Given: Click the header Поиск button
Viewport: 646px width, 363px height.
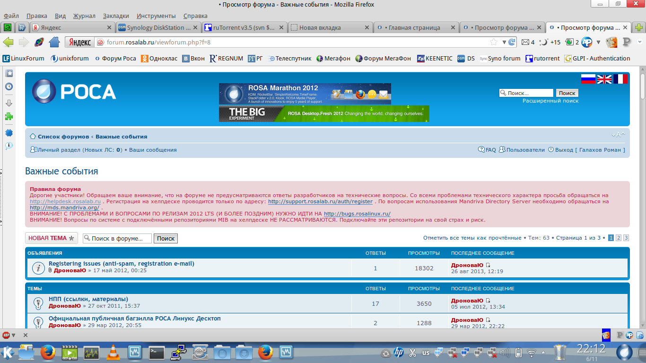Looking at the screenshot, I should pos(567,93).
